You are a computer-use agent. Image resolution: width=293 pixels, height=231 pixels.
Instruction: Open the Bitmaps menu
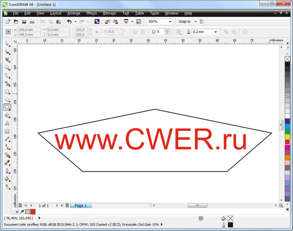pyautogui.click(x=109, y=13)
